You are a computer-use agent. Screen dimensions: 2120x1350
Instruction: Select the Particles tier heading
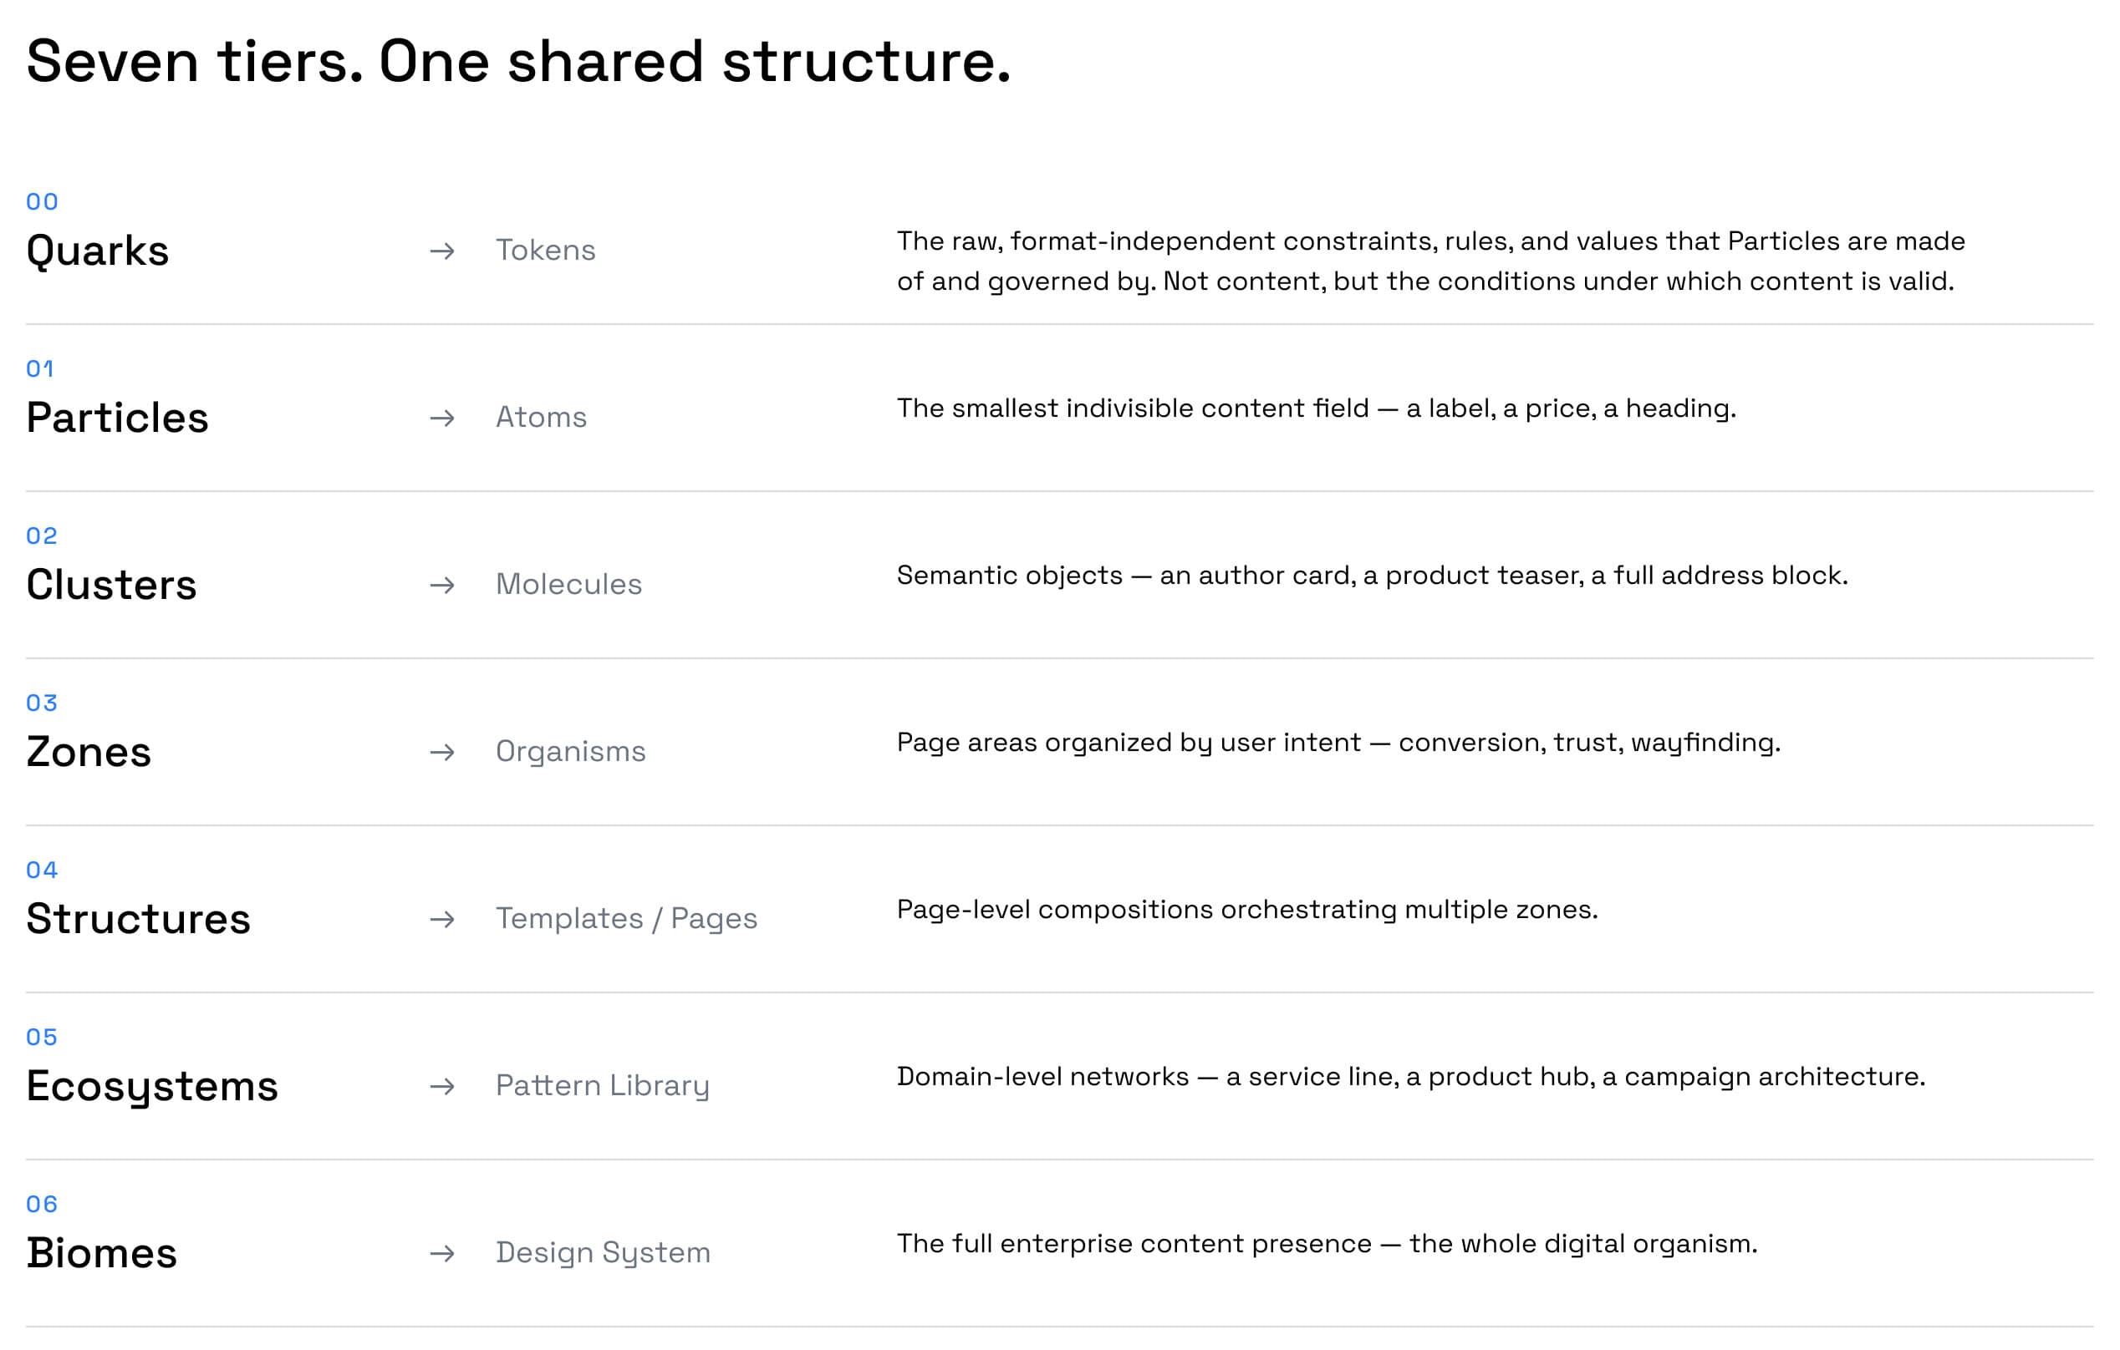coord(117,418)
